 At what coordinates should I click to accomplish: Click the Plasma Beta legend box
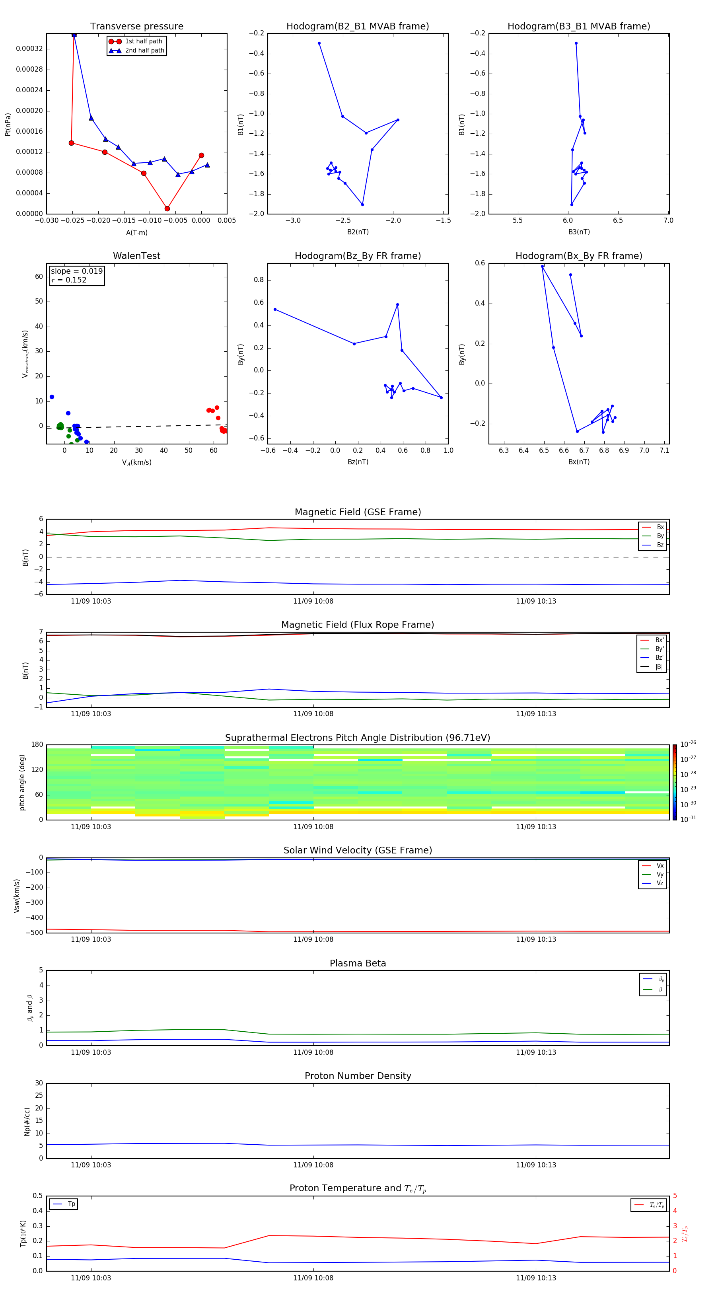(653, 984)
